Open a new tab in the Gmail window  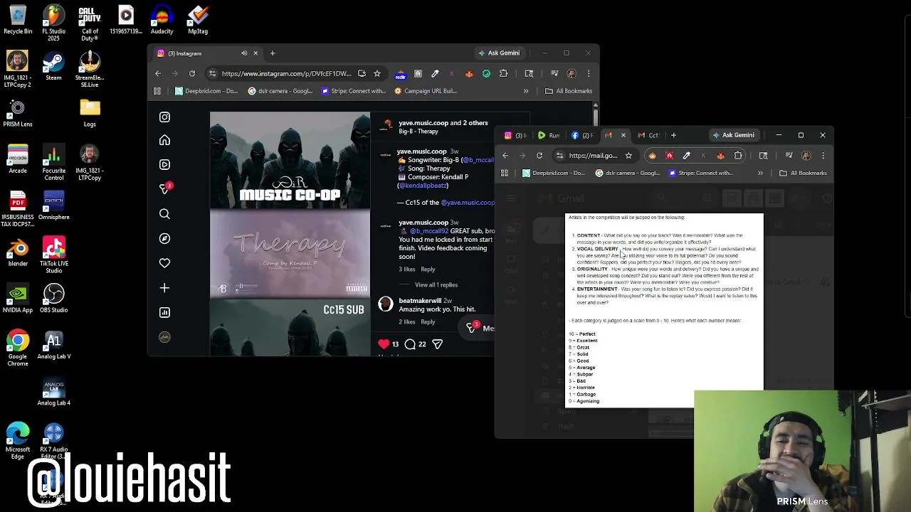[x=673, y=135]
